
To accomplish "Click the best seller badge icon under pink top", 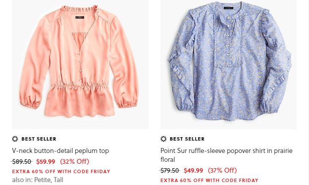I will click(15, 139).
